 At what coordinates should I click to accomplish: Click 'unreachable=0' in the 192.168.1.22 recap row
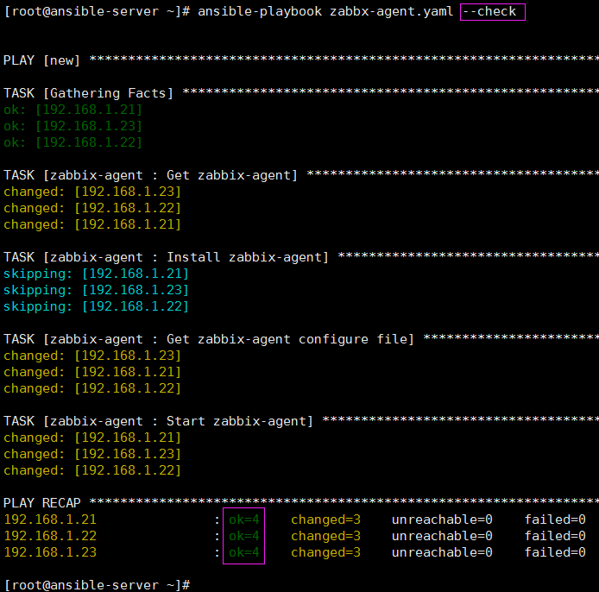point(443,536)
